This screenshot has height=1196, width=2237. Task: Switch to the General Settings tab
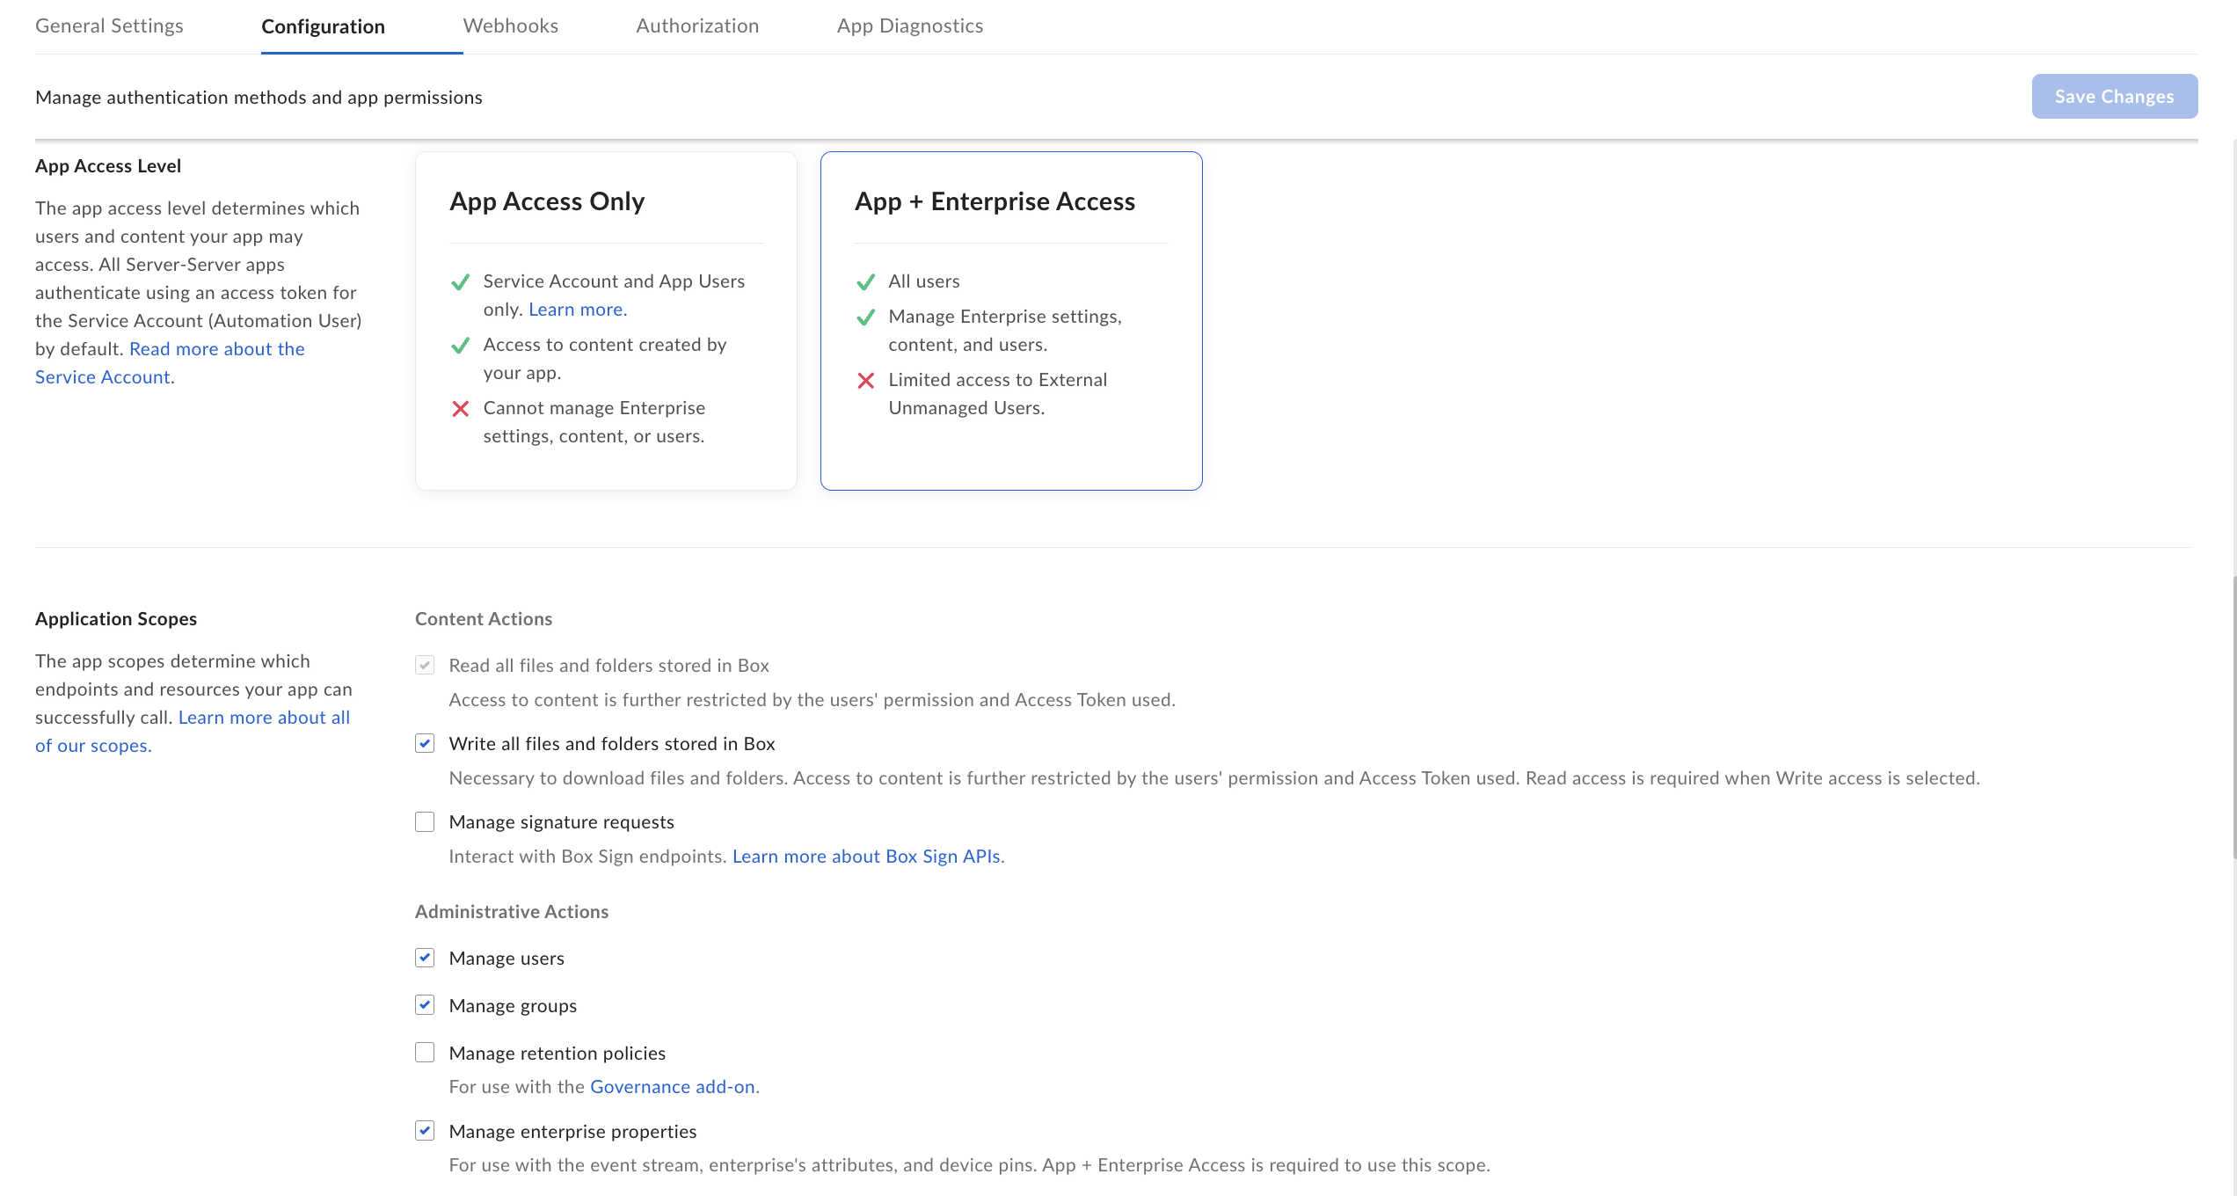tap(108, 26)
